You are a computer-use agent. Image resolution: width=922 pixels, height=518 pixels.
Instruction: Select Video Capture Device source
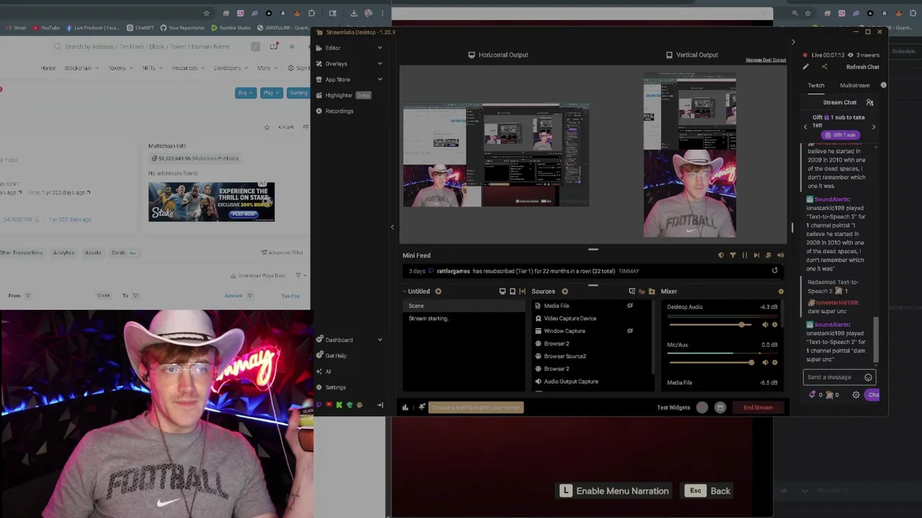point(570,318)
